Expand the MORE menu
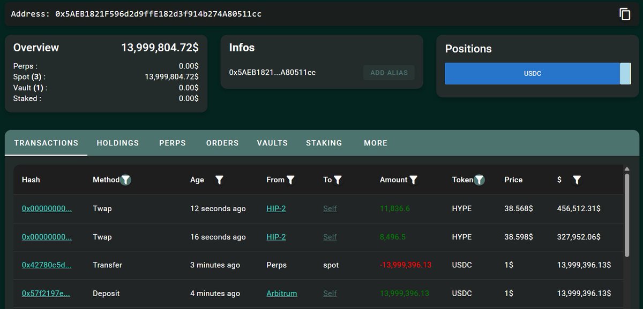643x309 pixels. point(375,143)
